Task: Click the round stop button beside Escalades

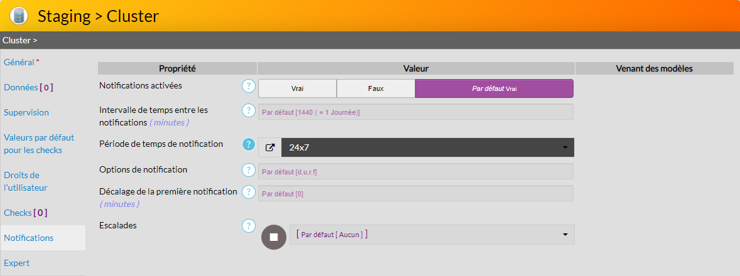Action: click(x=273, y=236)
